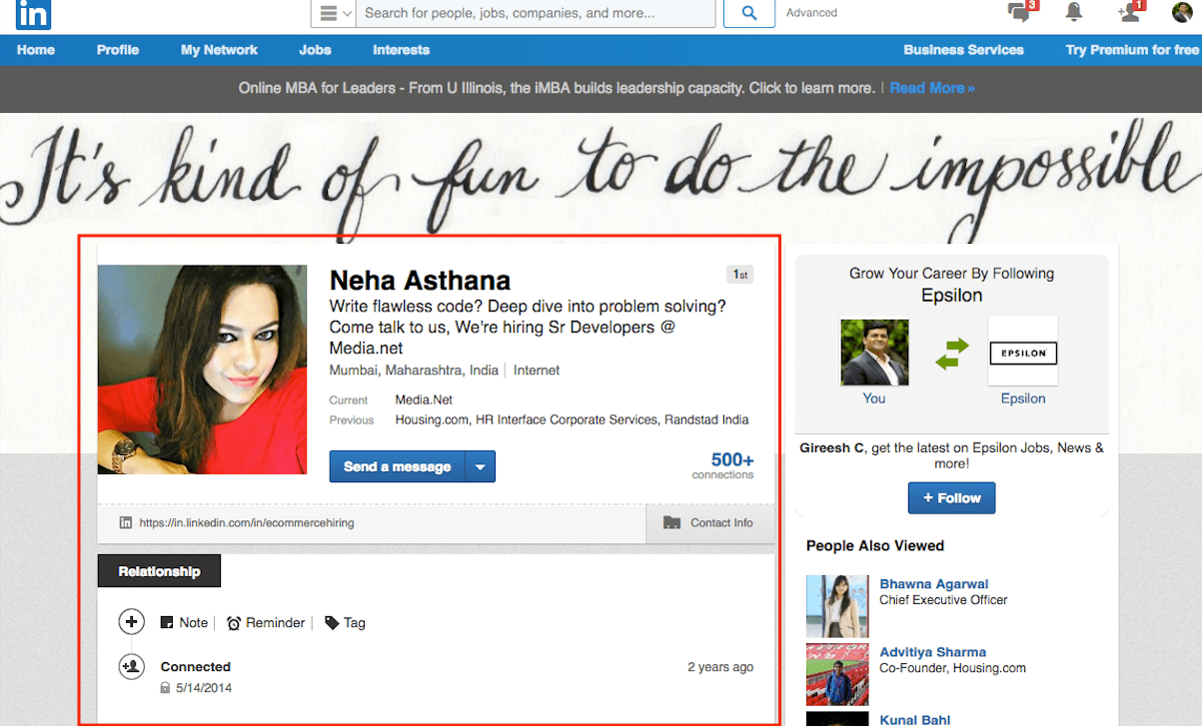The image size is (1202, 726).
Task: Click the Note icon
Action: tap(167, 623)
